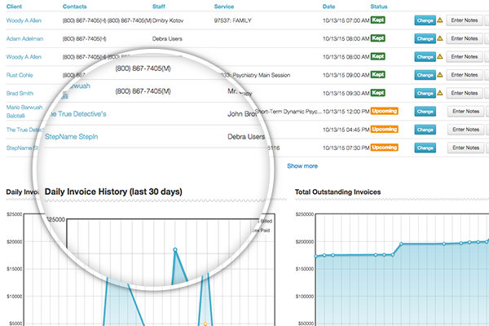This screenshot has height=326, width=489.
Task: Sort by the Service column header
Action: (224, 7)
